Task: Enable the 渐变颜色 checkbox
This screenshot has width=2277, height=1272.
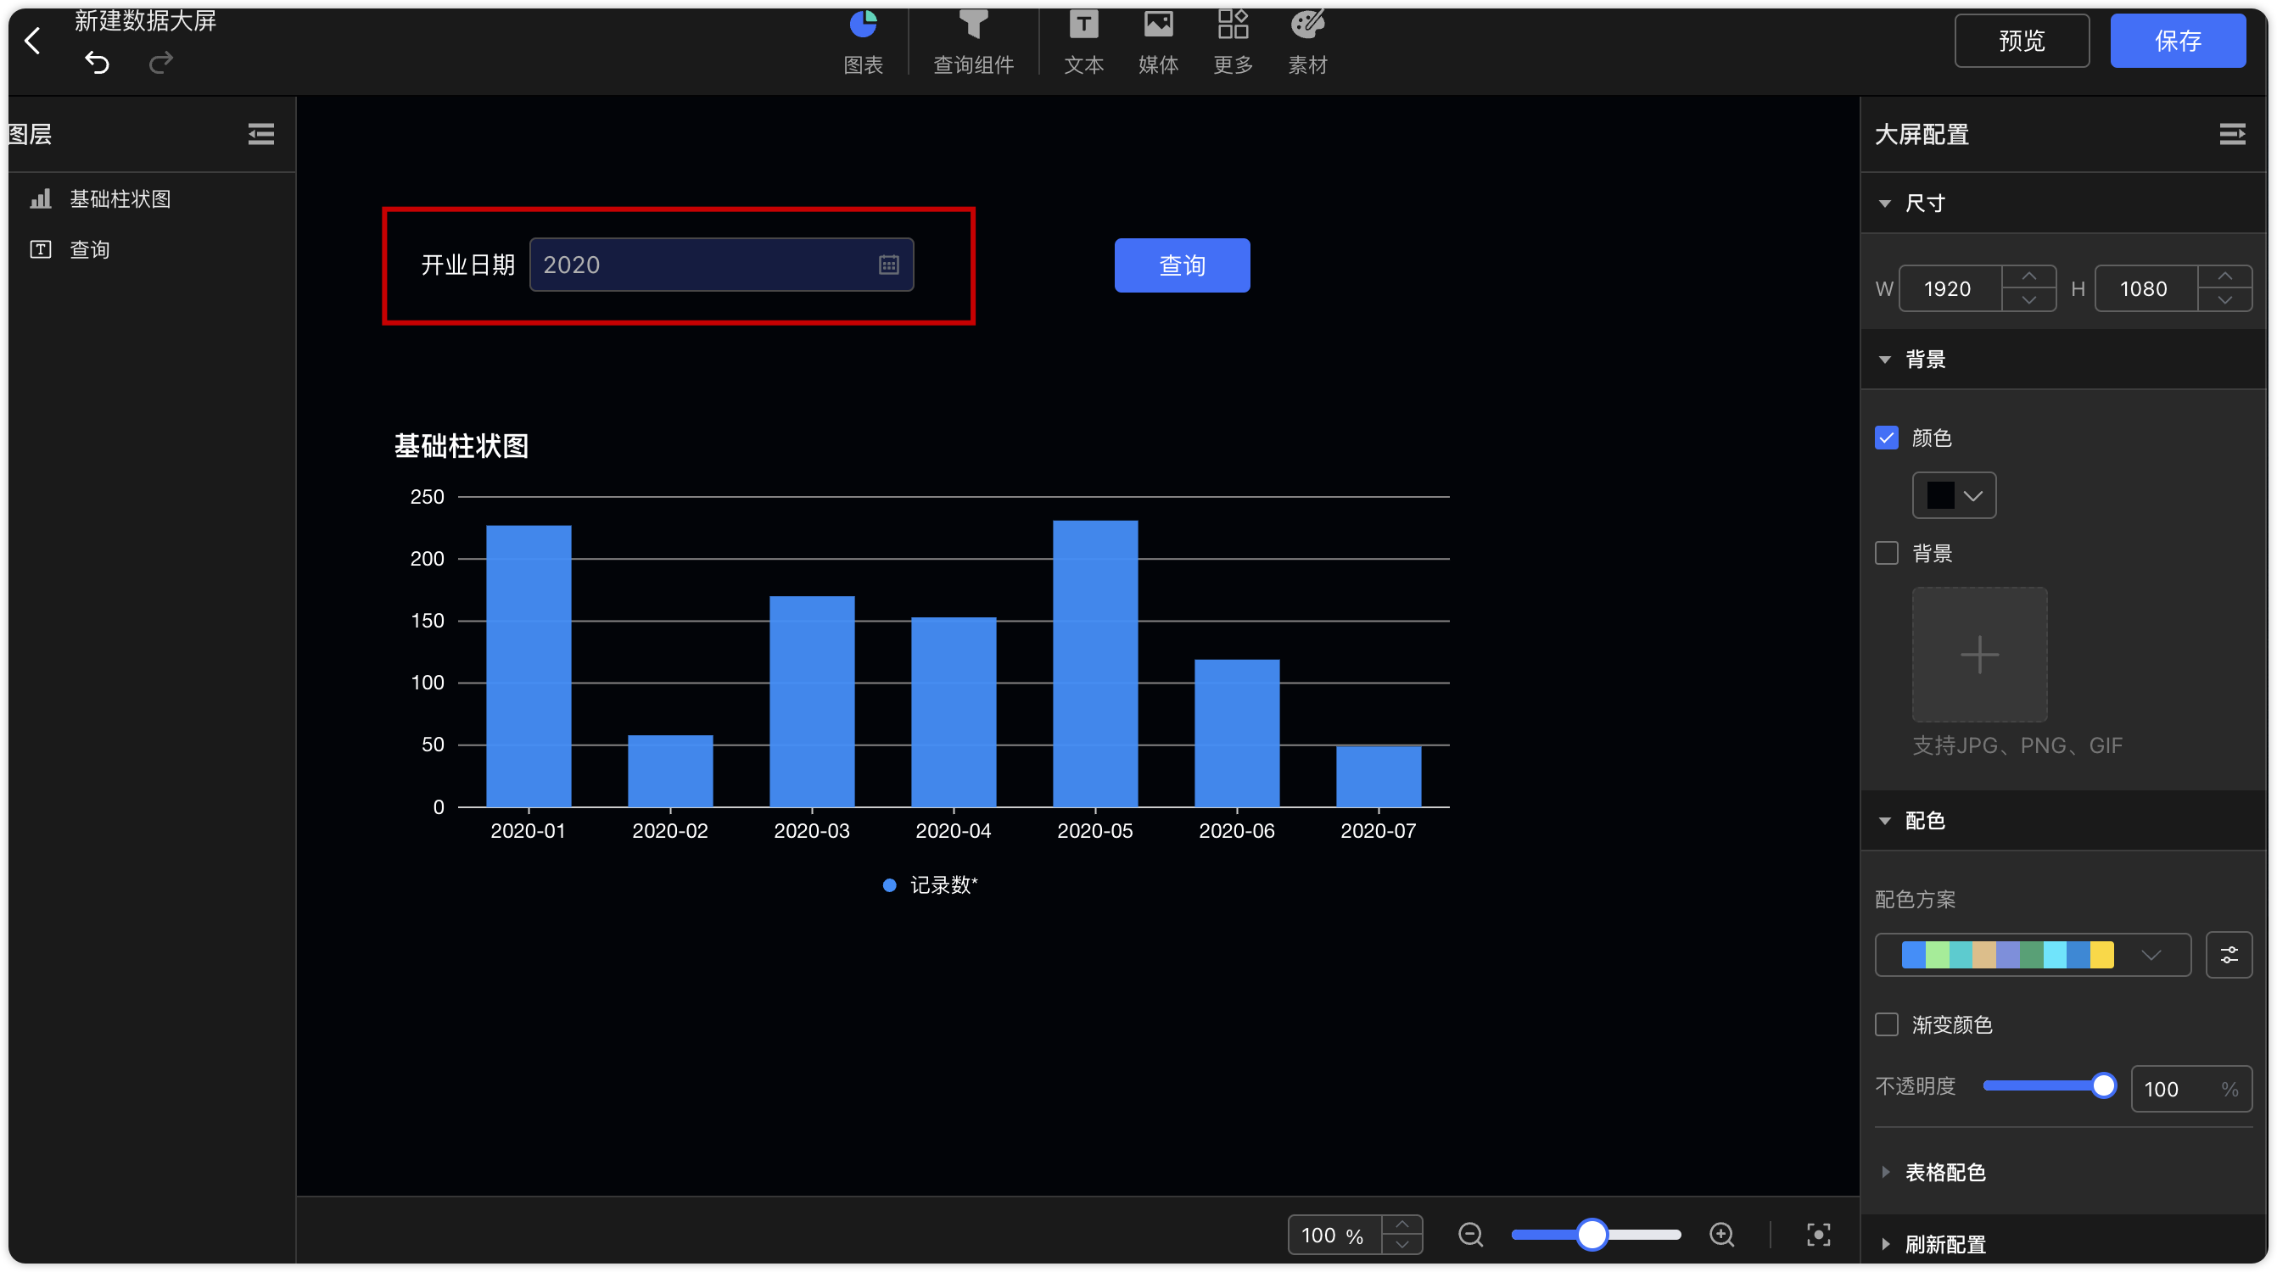Action: pyautogui.click(x=1886, y=1024)
